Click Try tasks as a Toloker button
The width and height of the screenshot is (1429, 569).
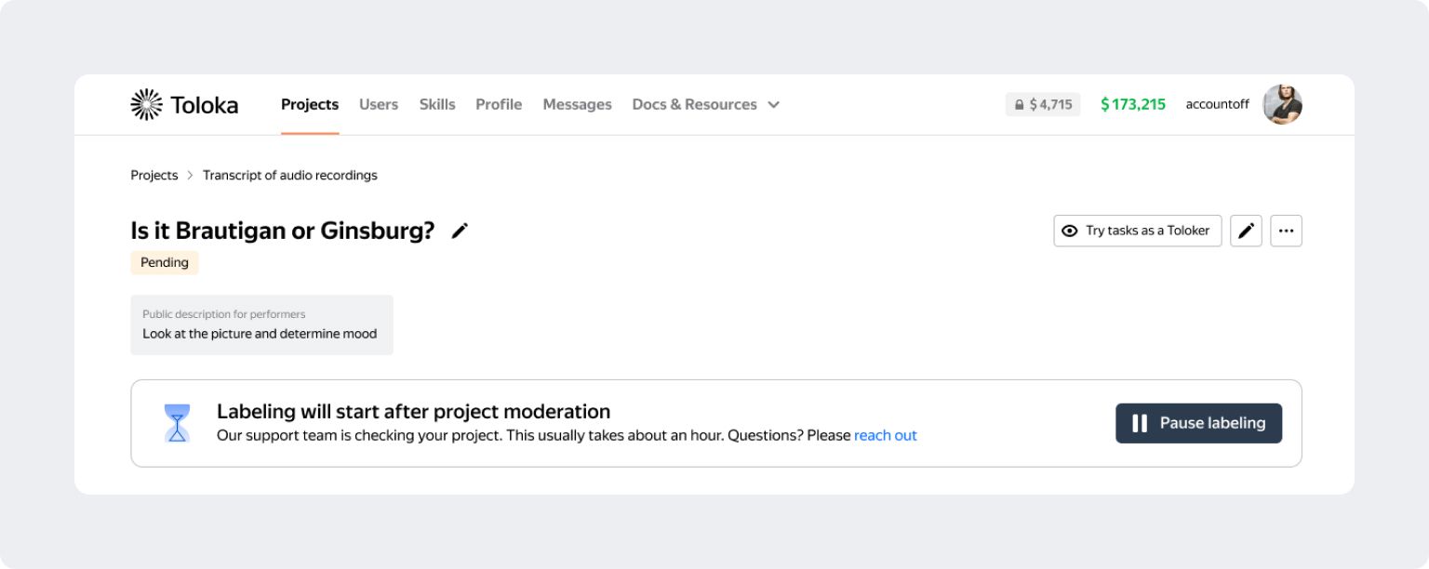[1137, 231]
